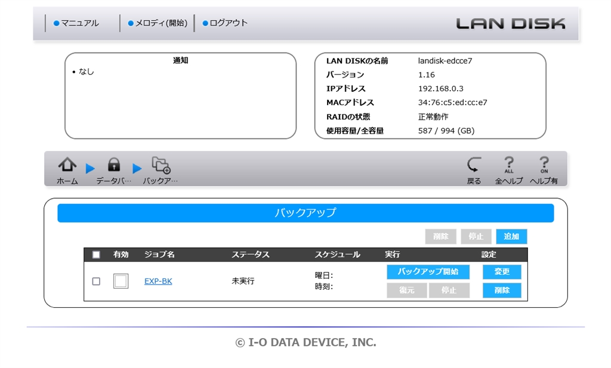611x368 pixels.
Task: Toggle the Help ON (ヘルプ有) icon
Action: point(544,170)
